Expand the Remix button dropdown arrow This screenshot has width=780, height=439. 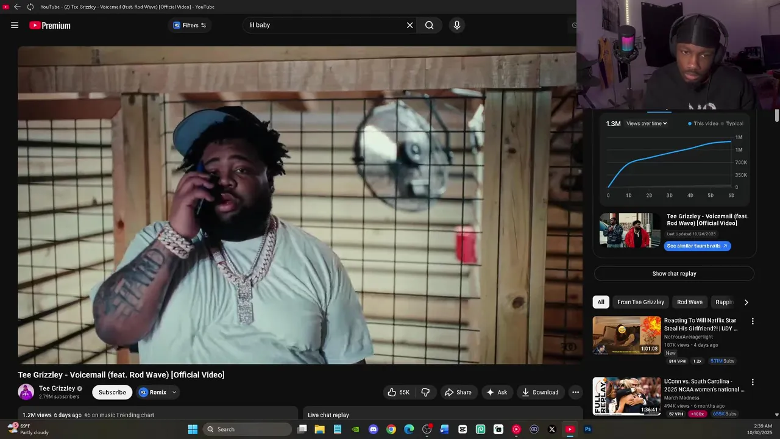174,392
